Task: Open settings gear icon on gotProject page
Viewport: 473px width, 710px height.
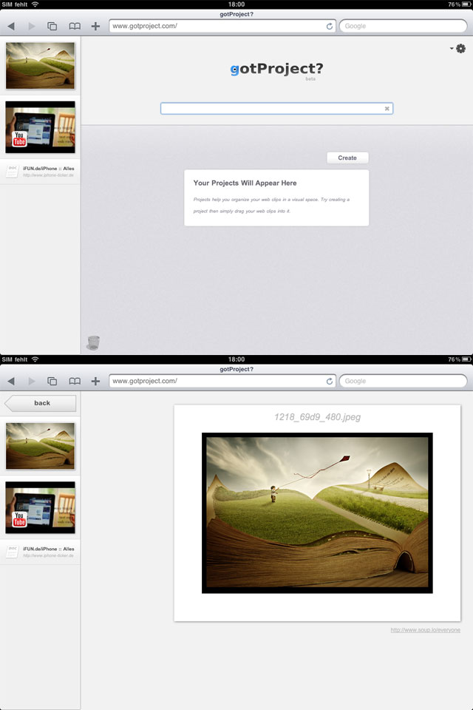Action: (460, 49)
